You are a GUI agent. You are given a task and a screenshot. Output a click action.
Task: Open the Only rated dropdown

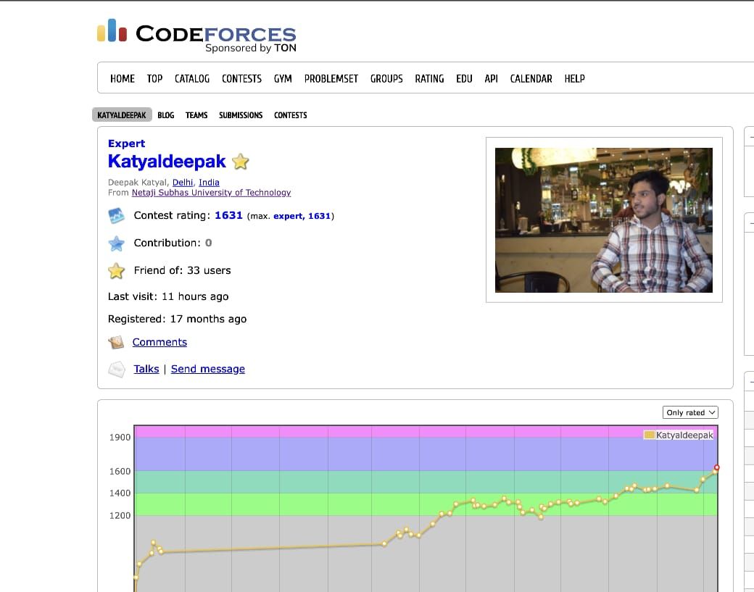[x=689, y=412]
